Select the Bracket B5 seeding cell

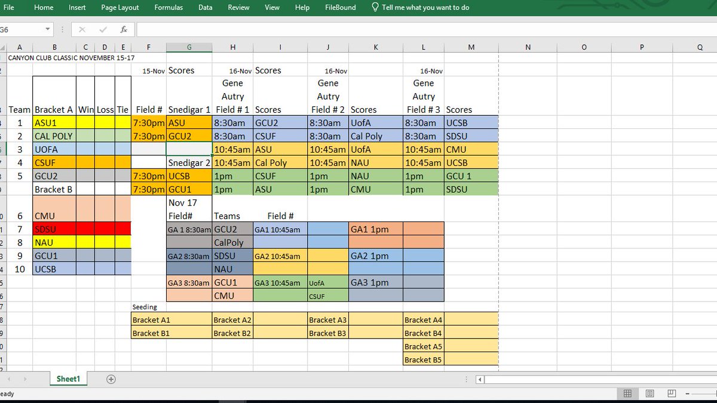[424, 359]
